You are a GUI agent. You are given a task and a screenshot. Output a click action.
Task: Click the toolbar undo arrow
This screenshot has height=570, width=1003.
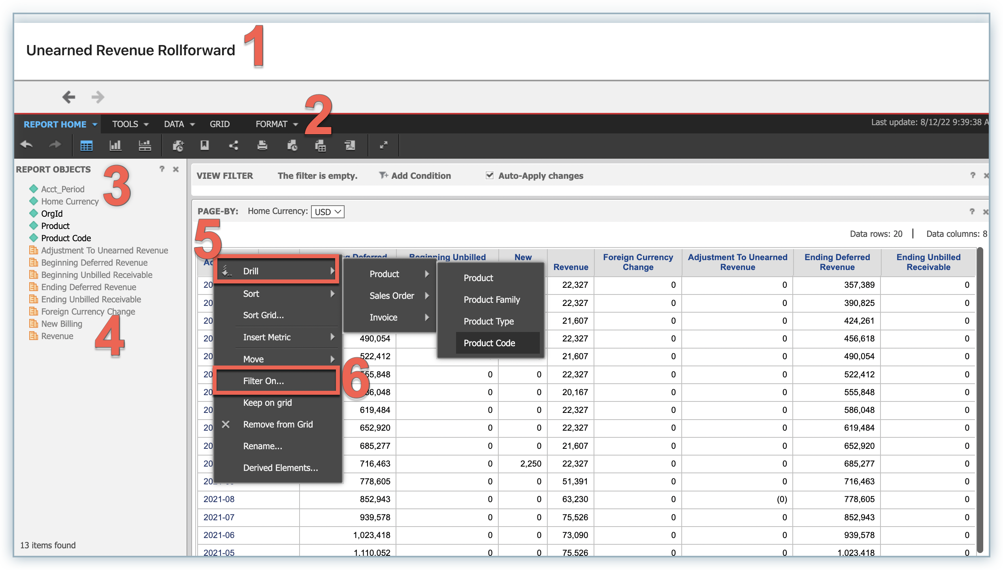coord(26,145)
